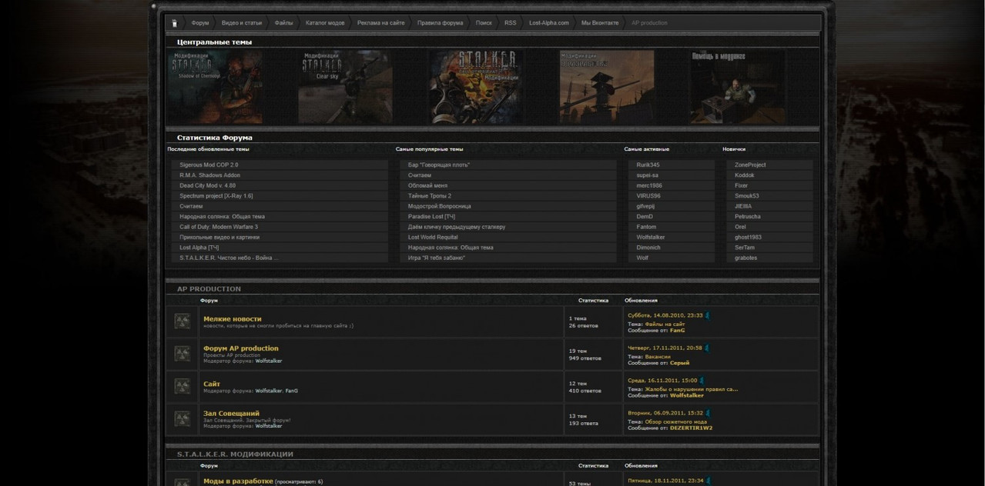This screenshot has width=985, height=486.
Task: View newcomer grabotes profile
Action: pos(746,258)
